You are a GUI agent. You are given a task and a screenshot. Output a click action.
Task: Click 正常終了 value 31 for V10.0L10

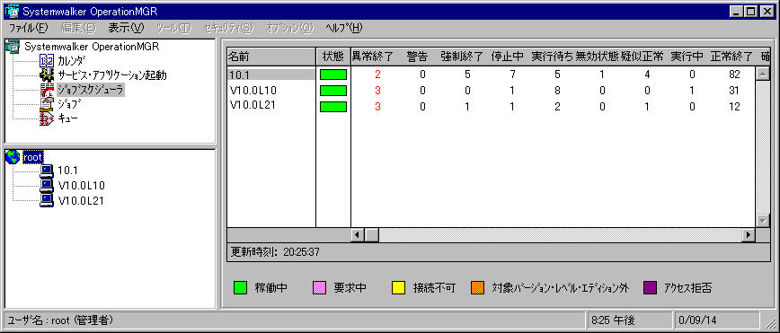click(733, 91)
